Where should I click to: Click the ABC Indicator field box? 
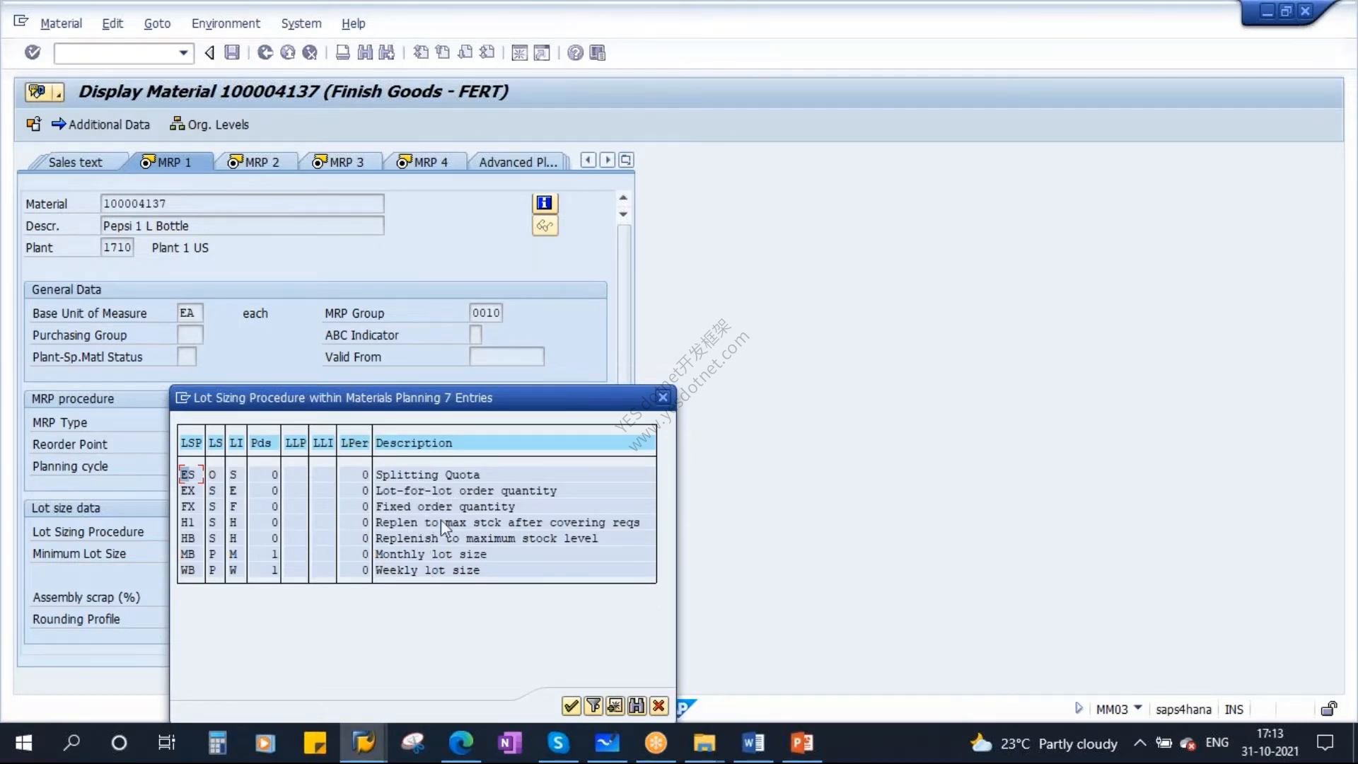coord(476,335)
